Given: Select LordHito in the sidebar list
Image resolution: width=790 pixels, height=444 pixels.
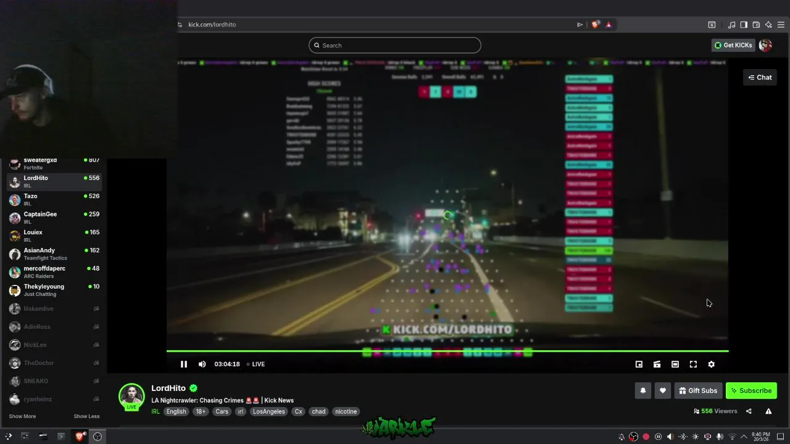Looking at the screenshot, I should pyautogui.click(x=54, y=181).
